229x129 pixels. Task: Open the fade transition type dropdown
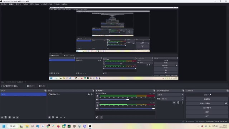pyautogui.click(x=170, y=95)
